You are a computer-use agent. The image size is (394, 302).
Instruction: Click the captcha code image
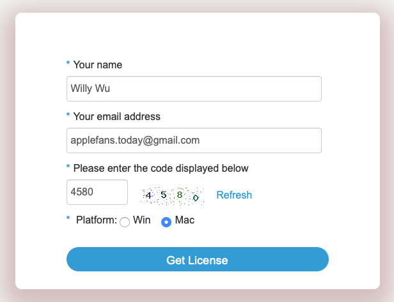click(x=173, y=195)
